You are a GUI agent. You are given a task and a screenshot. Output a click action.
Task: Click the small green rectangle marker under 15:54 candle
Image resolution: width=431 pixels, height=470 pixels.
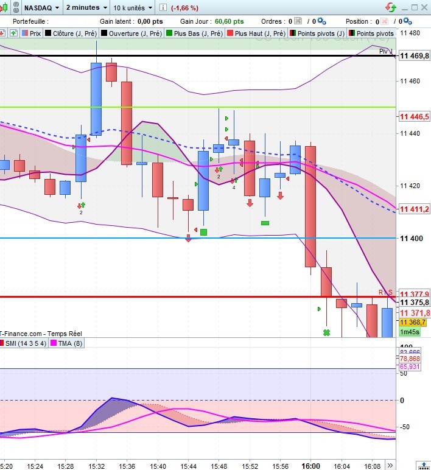[x=265, y=223]
